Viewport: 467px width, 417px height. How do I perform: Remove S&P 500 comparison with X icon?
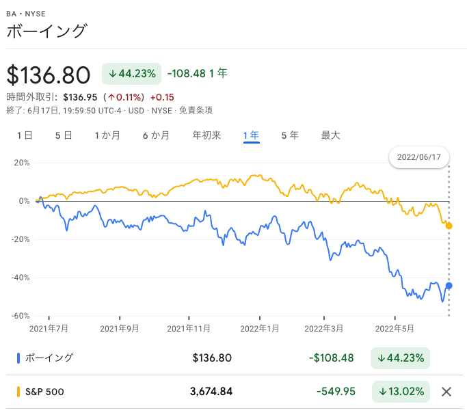[446, 392]
